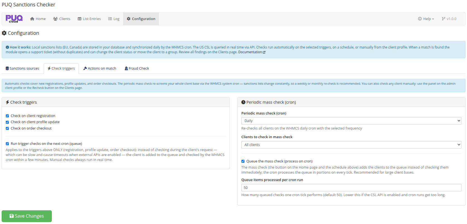Click 'Queue items processed per cron run' label
Screen dimensions: 467x224
tap(272, 180)
